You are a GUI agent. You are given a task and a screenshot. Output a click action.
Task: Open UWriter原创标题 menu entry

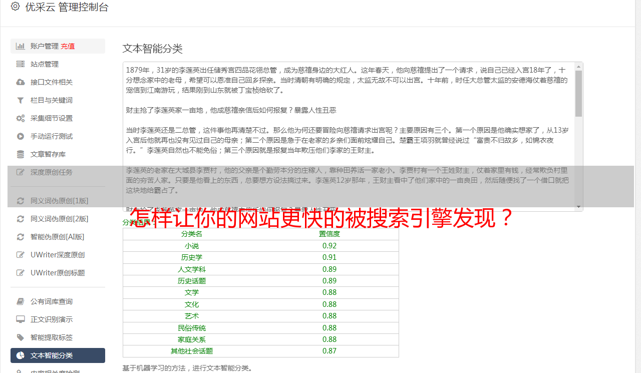[x=58, y=273]
